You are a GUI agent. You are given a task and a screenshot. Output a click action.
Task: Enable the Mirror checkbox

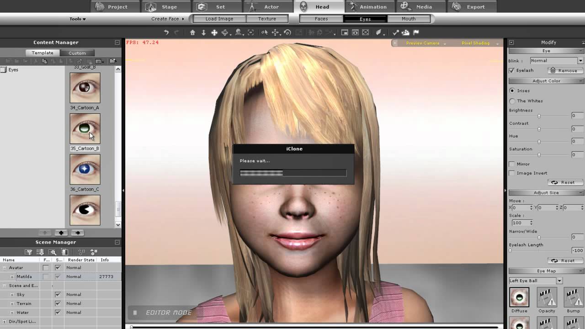pyautogui.click(x=512, y=164)
